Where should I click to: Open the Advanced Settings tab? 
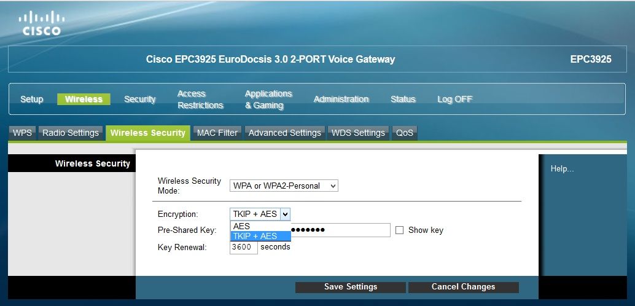coord(285,133)
